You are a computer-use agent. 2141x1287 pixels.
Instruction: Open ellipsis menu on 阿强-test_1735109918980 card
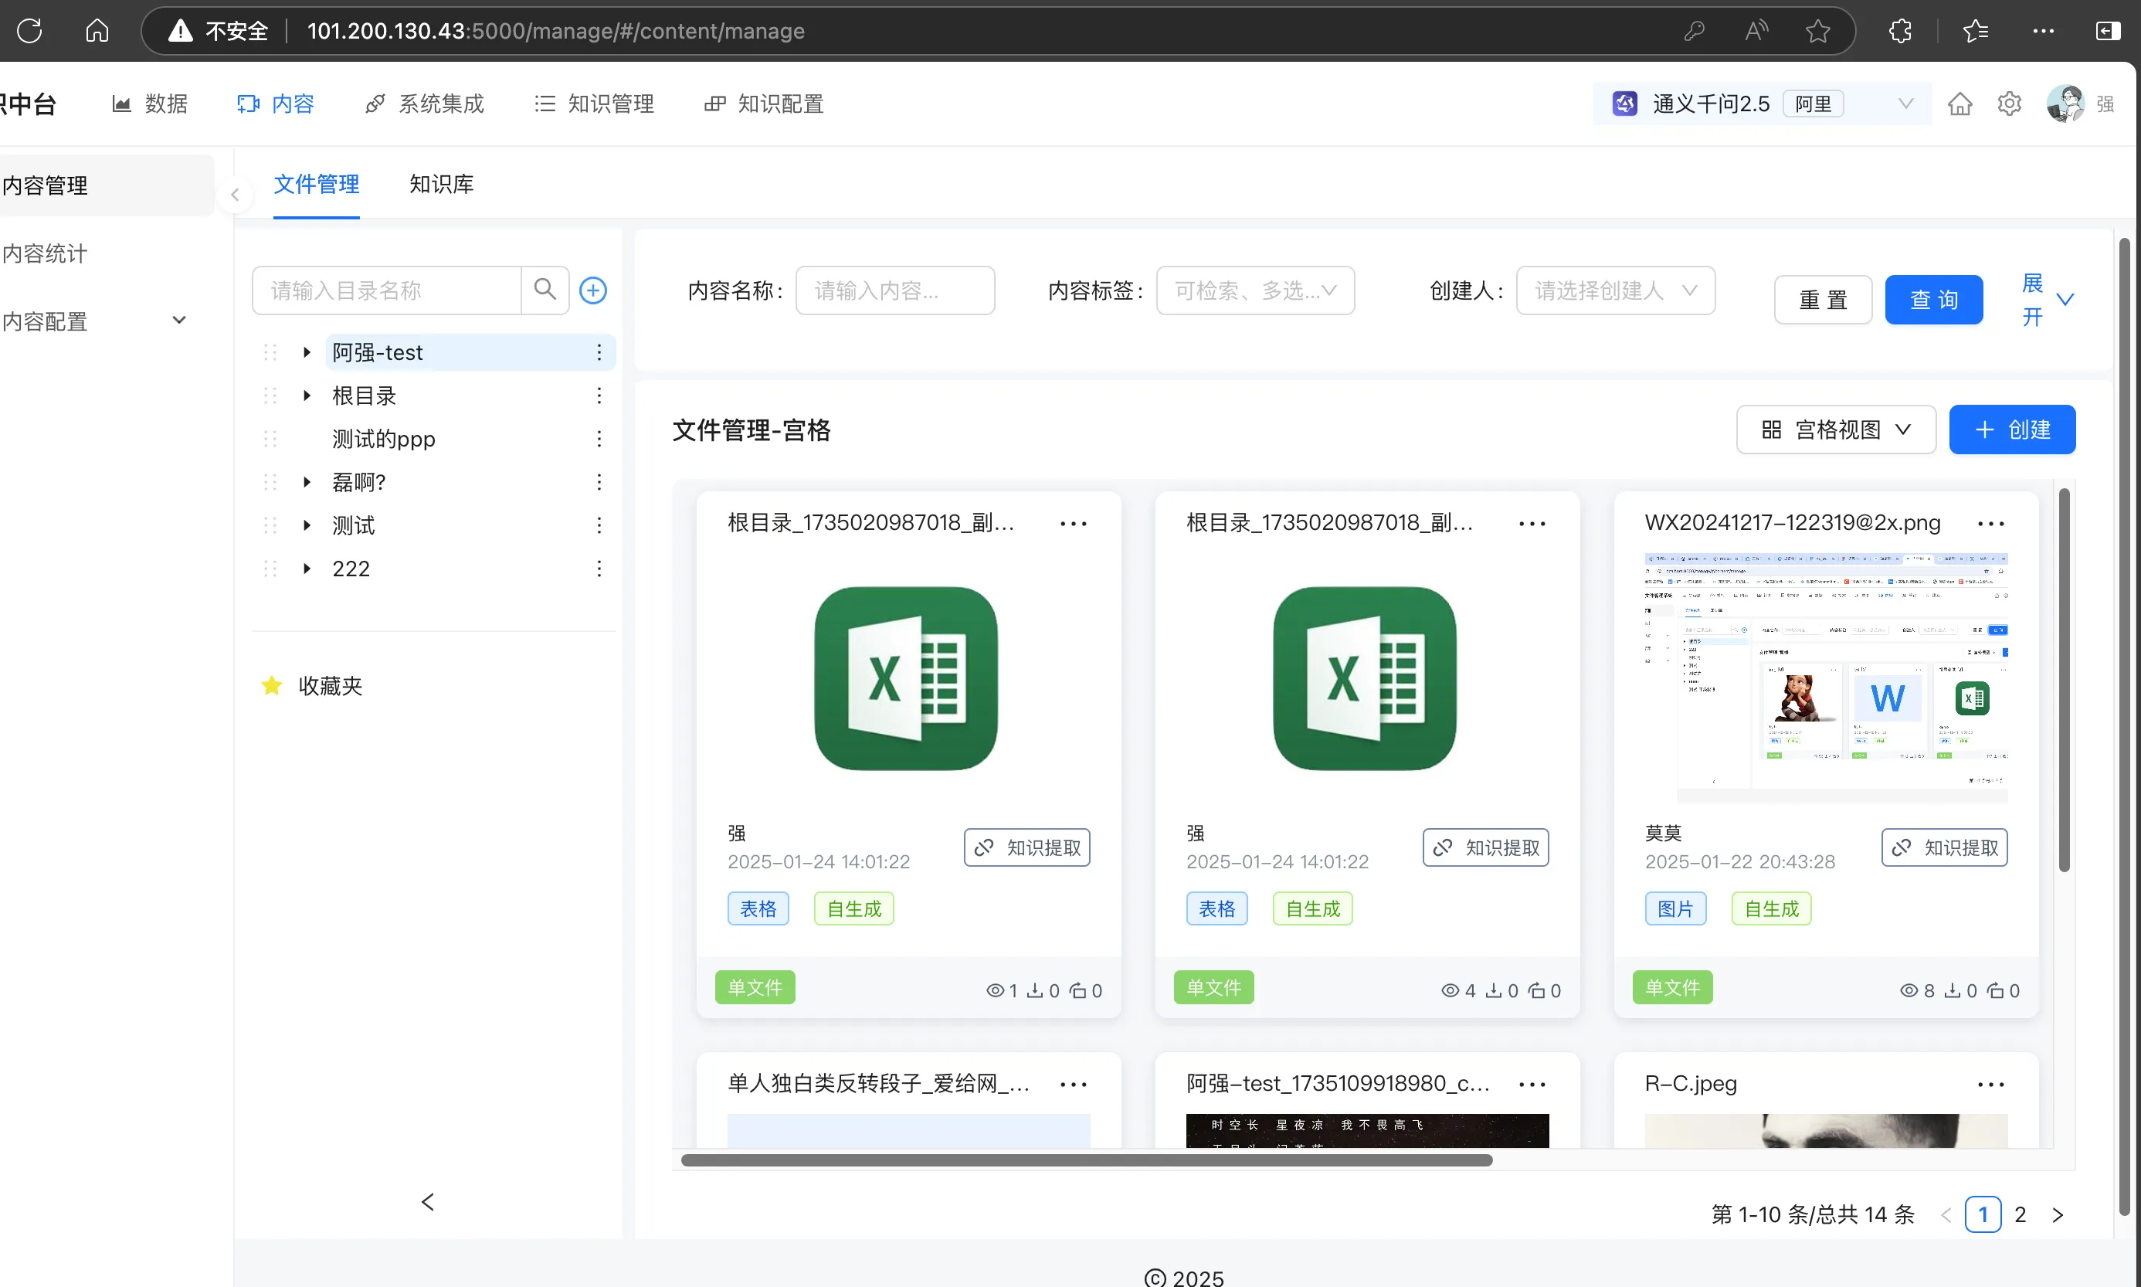tap(1532, 1085)
